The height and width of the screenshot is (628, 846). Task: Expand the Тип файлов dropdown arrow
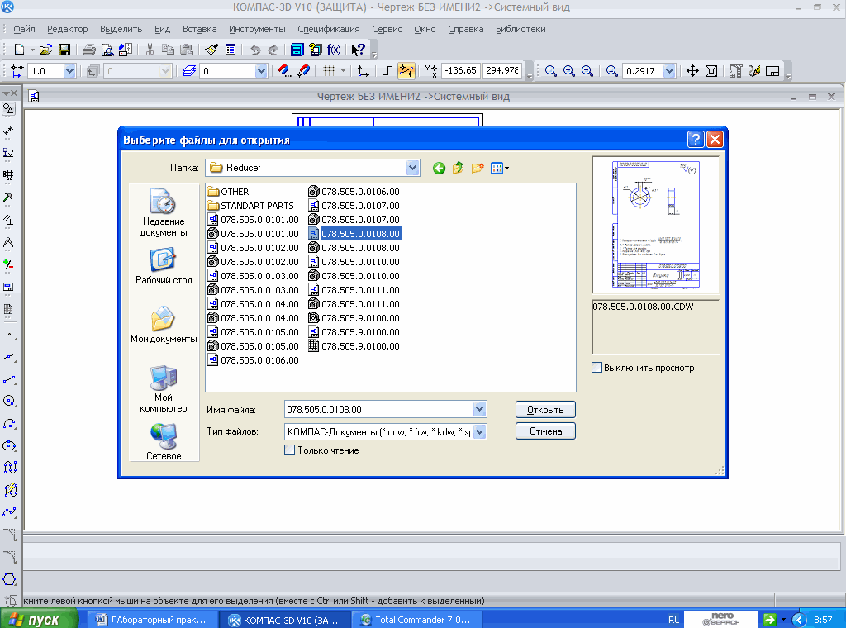point(480,431)
